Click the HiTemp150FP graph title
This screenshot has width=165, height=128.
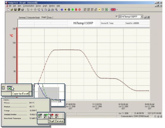pos(83,23)
